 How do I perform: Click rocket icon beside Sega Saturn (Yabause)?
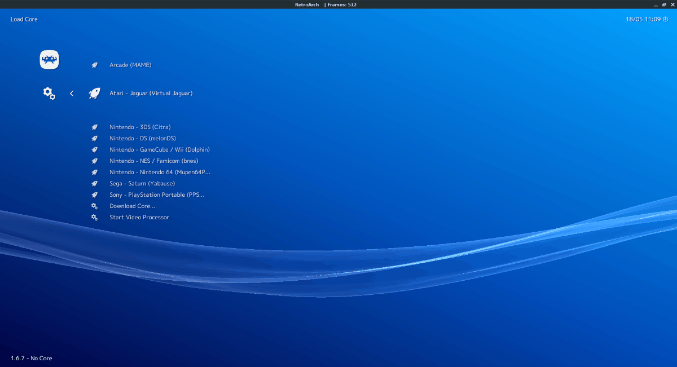coord(94,184)
